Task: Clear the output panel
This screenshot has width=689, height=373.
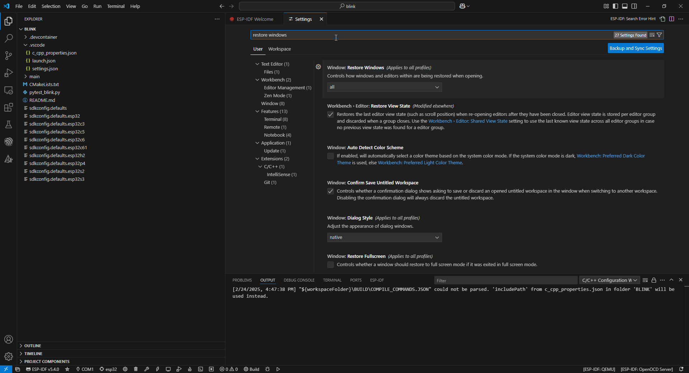Action: point(645,280)
